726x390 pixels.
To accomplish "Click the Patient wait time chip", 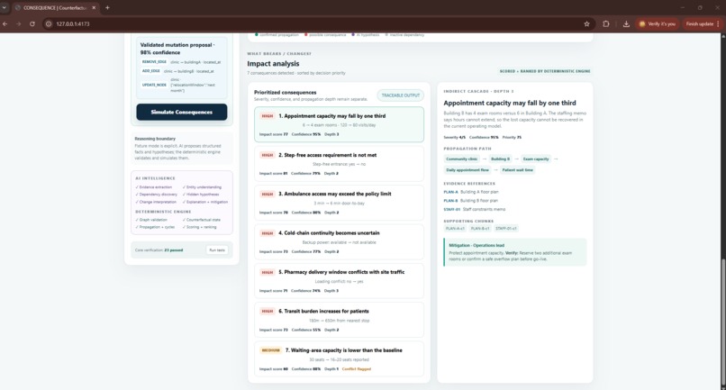I will tap(518, 170).
